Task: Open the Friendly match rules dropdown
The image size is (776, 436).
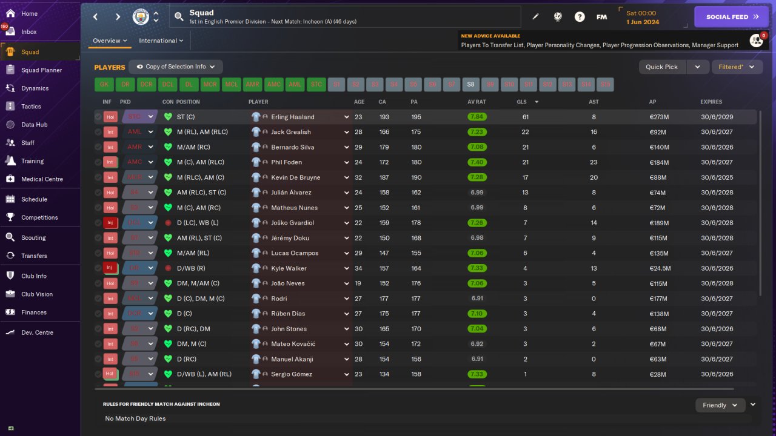Action: pos(720,405)
